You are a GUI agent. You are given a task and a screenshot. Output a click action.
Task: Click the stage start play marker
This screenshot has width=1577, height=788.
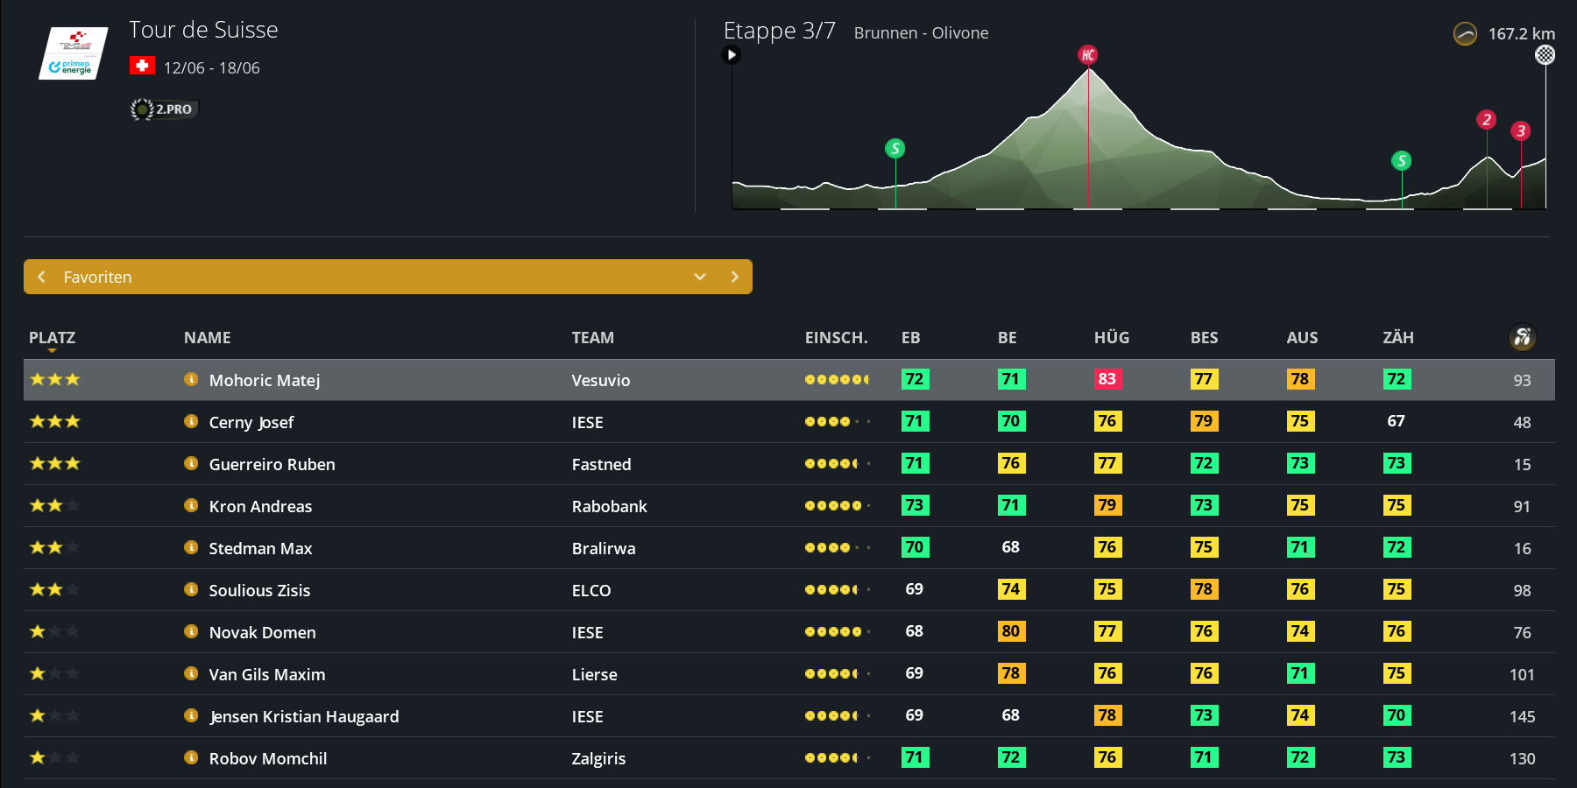pos(732,55)
